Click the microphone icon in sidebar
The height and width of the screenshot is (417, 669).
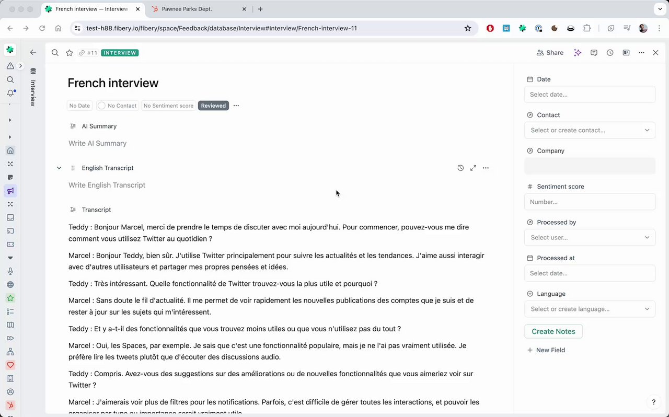(x=10, y=271)
